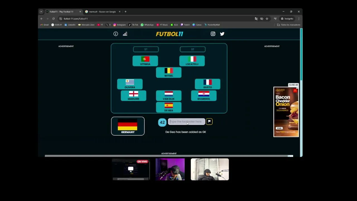Focus the footballer name input field
This screenshot has height=201, width=357.
(x=186, y=121)
